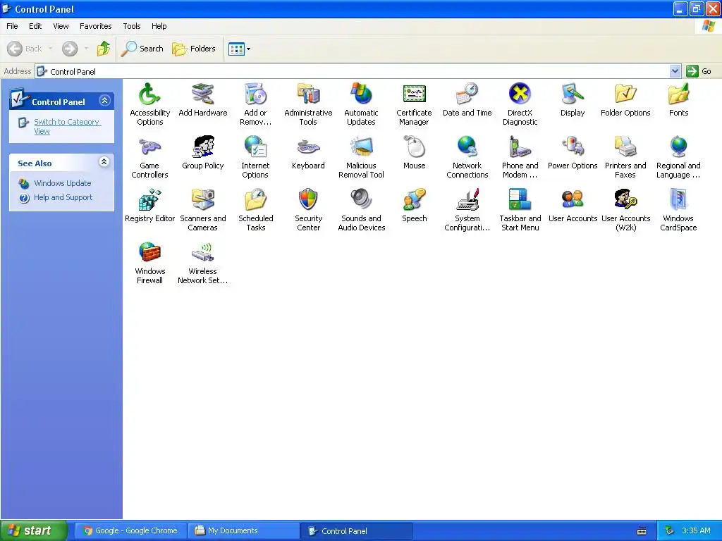This screenshot has width=722, height=541.
Task: Click the system tray clock
Action: tap(696, 531)
